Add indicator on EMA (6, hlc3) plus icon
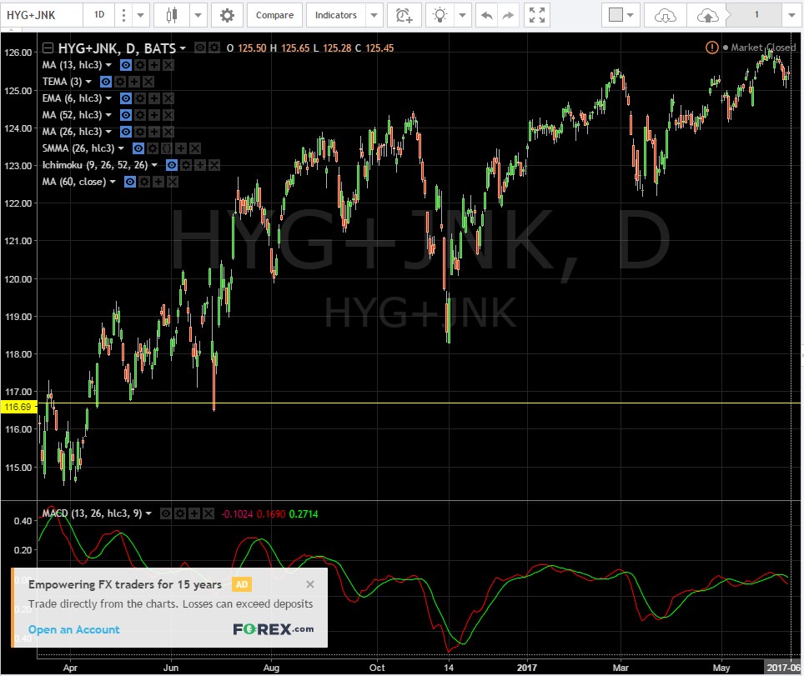Image resolution: width=804 pixels, height=676 pixels. pos(153,98)
